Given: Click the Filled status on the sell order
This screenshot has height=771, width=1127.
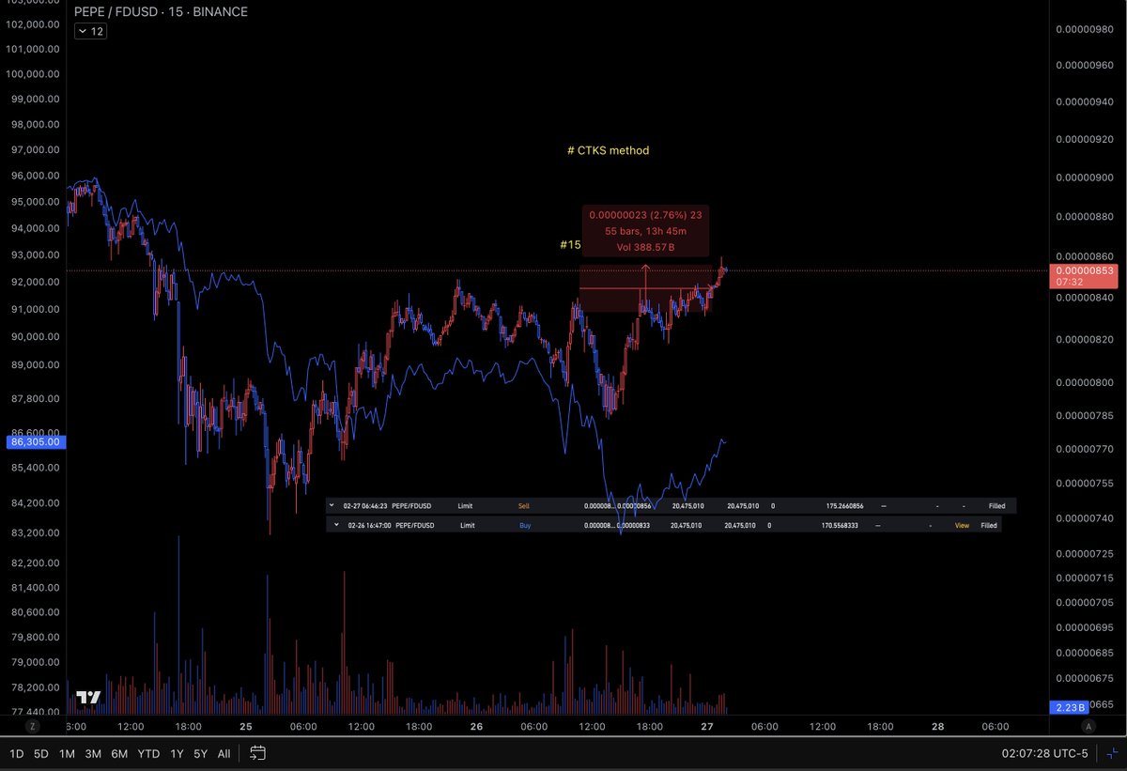Looking at the screenshot, I should (x=996, y=505).
